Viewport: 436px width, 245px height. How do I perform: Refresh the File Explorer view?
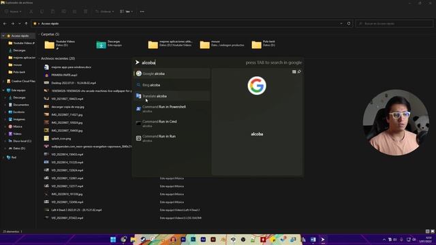(349, 24)
